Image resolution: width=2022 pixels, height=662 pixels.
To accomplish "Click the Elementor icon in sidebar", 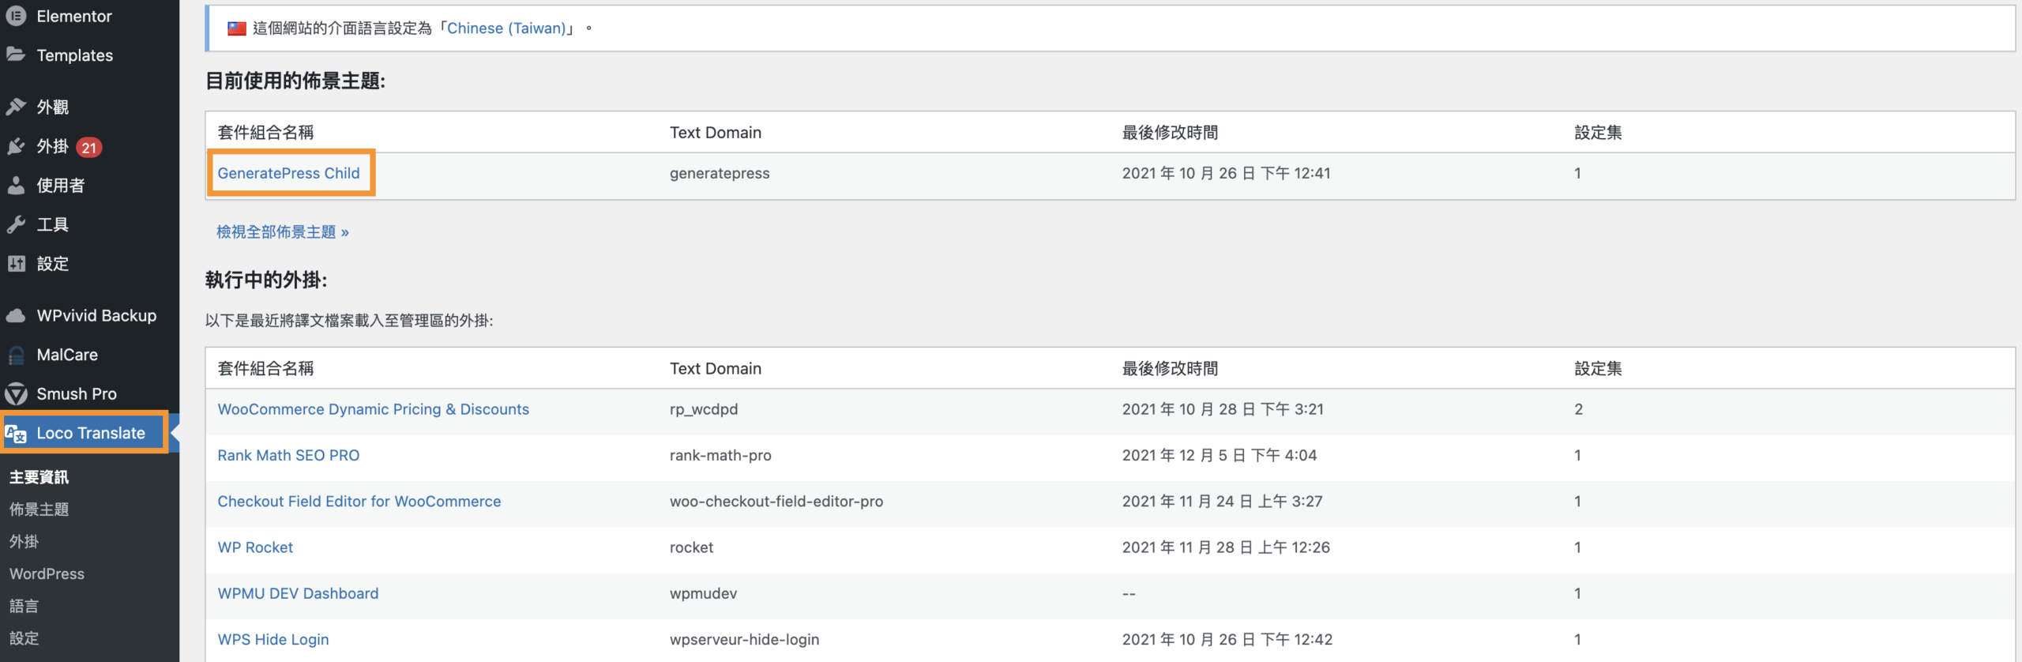I will click(16, 16).
